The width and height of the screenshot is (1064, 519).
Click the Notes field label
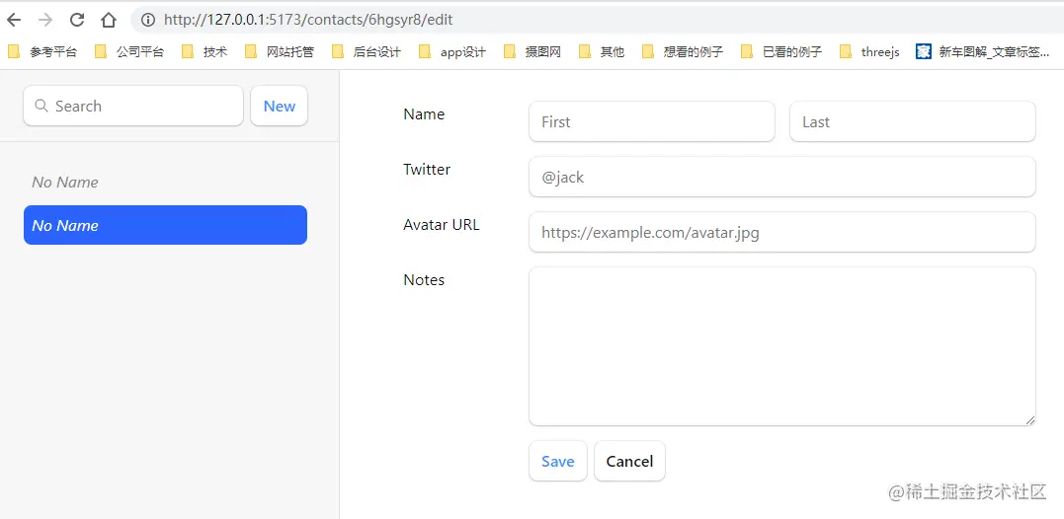pyautogui.click(x=424, y=280)
